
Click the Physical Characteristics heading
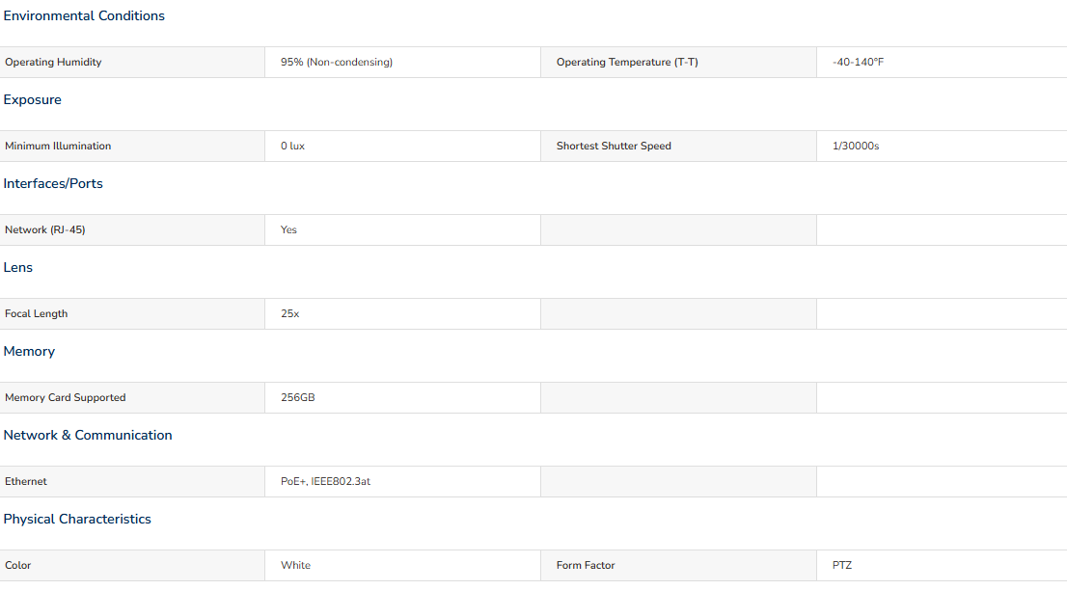(x=77, y=520)
